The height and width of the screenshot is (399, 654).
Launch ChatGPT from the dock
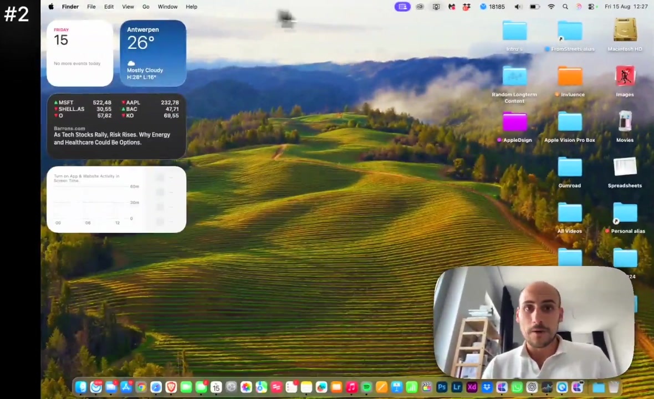tap(532, 387)
